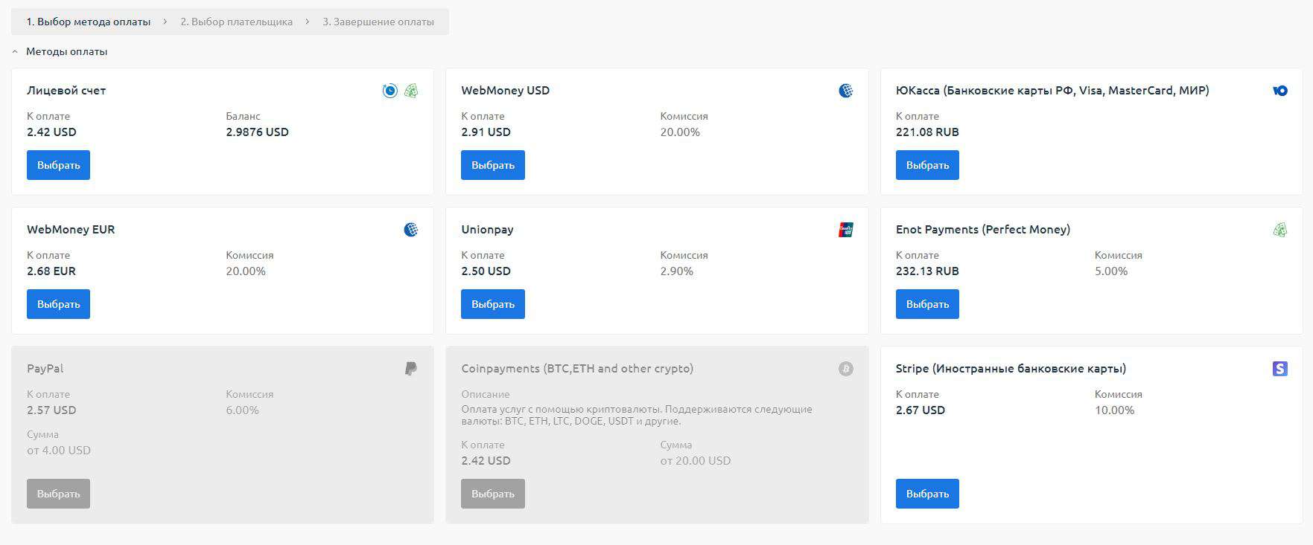Image resolution: width=1313 pixels, height=545 pixels.
Task: Click the WebMoney globe icon on WebMoney EUR card
Action: point(411,230)
